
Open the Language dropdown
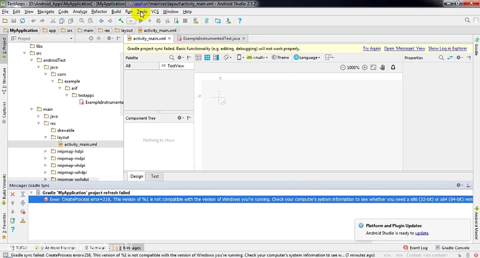pyautogui.click(x=307, y=57)
